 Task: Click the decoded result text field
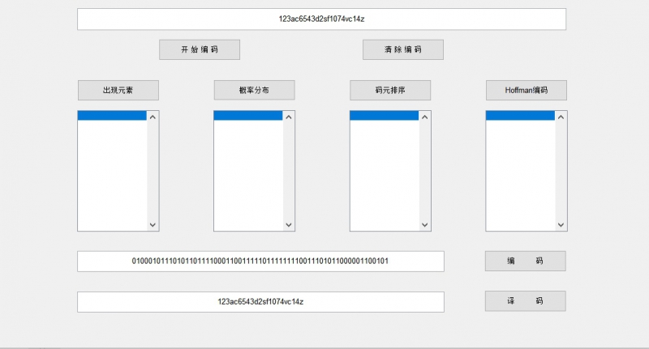click(260, 301)
